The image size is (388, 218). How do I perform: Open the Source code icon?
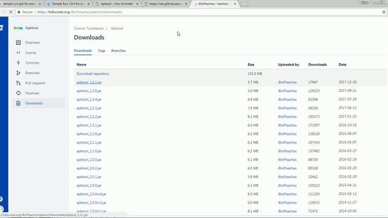18,53
